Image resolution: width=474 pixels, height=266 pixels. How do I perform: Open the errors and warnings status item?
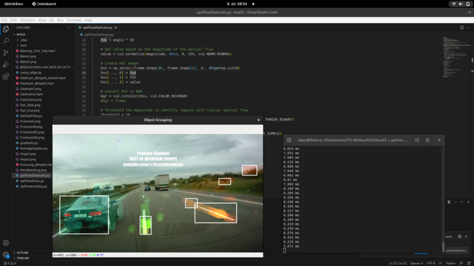[x=10, y=263]
